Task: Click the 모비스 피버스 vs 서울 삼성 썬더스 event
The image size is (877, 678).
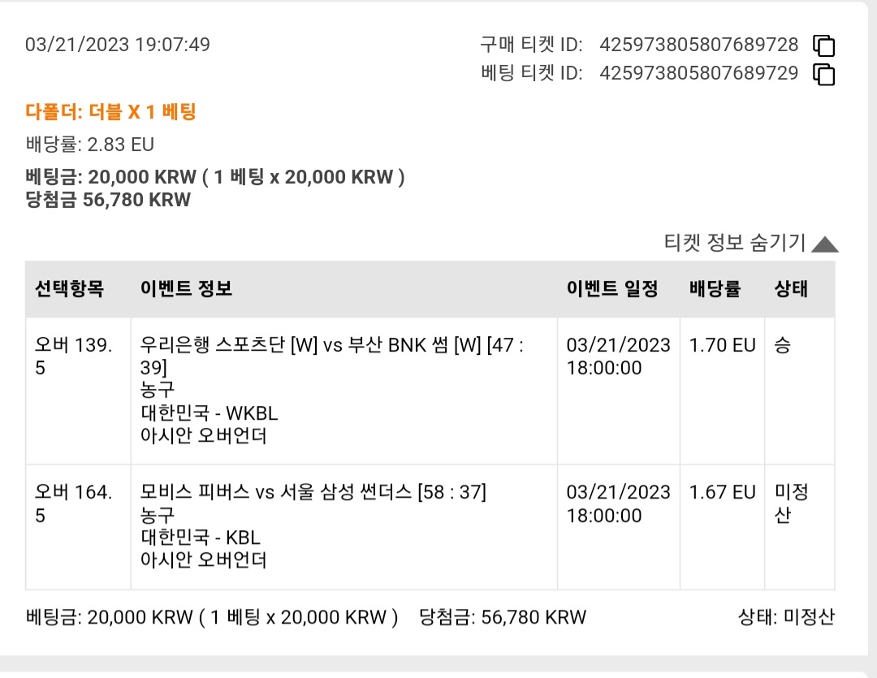Action: (313, 492)
